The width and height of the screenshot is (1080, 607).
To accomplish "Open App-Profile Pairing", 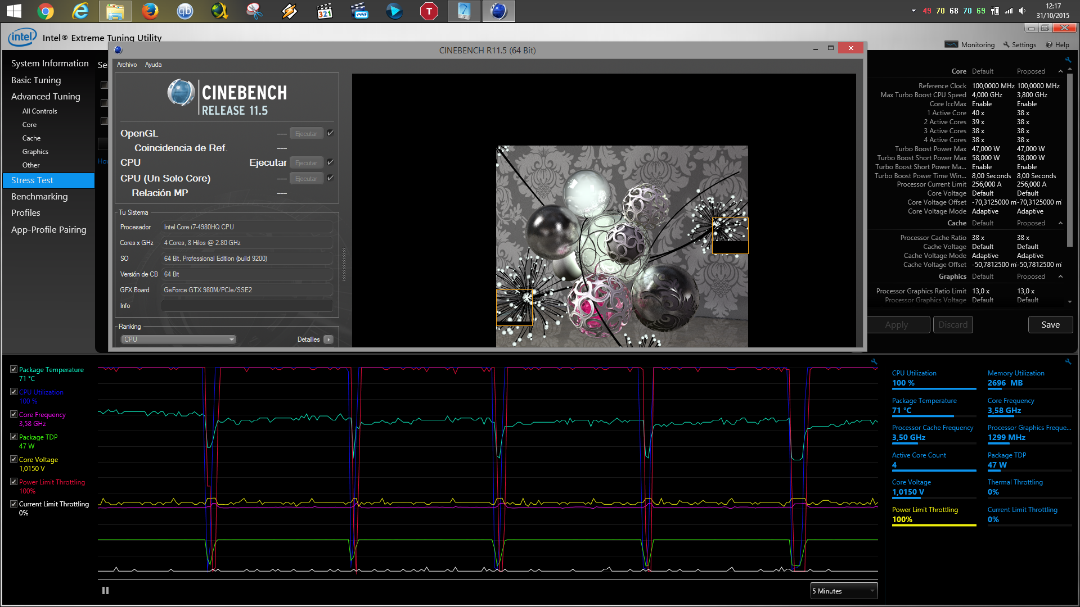I will click(x=49, y=230).
